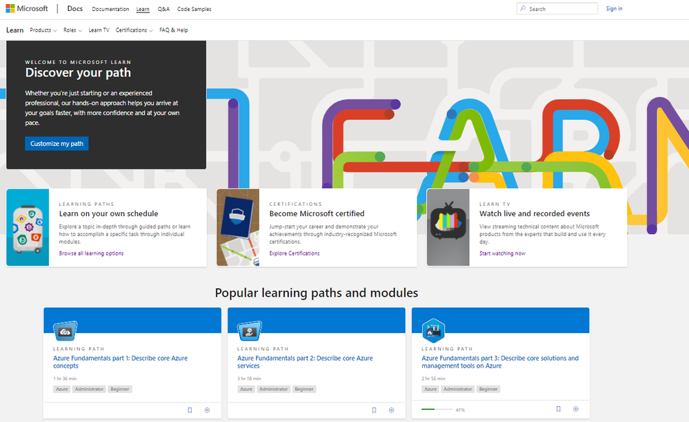Open Browse all learning options link
The image size is (689, 422).
pos(92,253)
